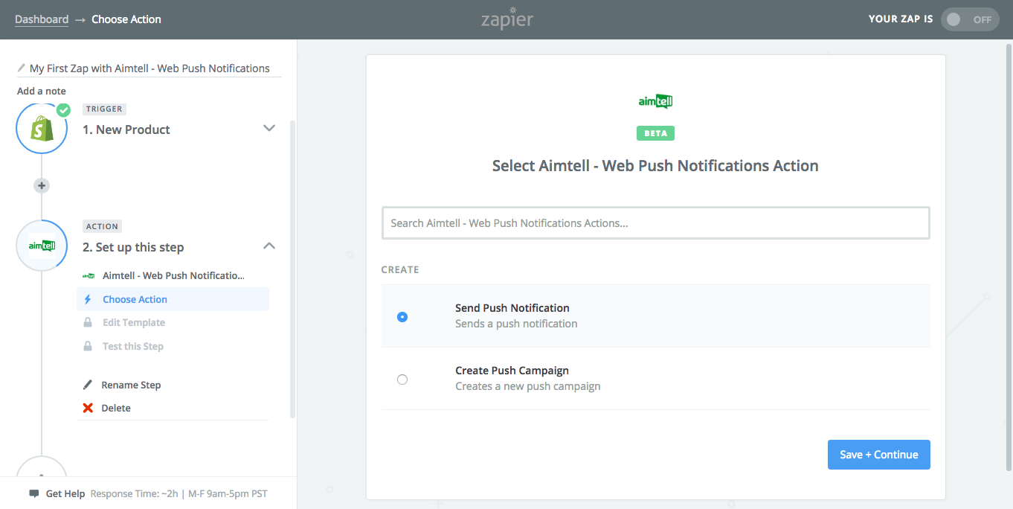Open the Test this Step item
This screenshot has width=1013, height=509.
point(132,346)
